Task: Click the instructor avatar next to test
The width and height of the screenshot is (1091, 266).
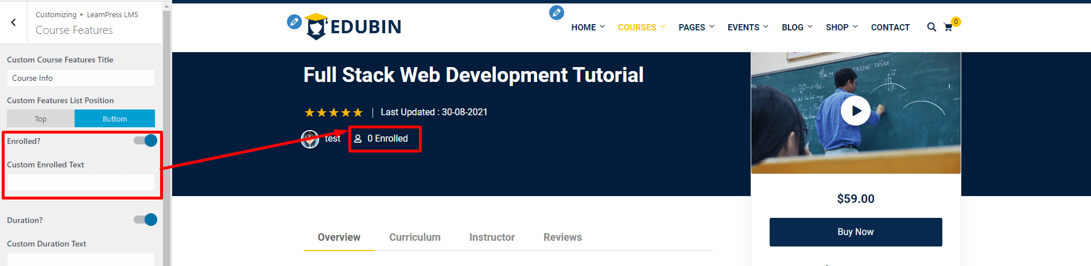Action: (310, 139)
